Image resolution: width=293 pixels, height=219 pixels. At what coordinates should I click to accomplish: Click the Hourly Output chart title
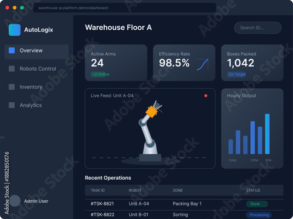tap(241, 96)
